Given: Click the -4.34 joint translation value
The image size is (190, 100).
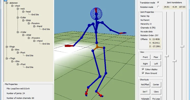Looking at the screenshot, I should (x=174, y=7).
